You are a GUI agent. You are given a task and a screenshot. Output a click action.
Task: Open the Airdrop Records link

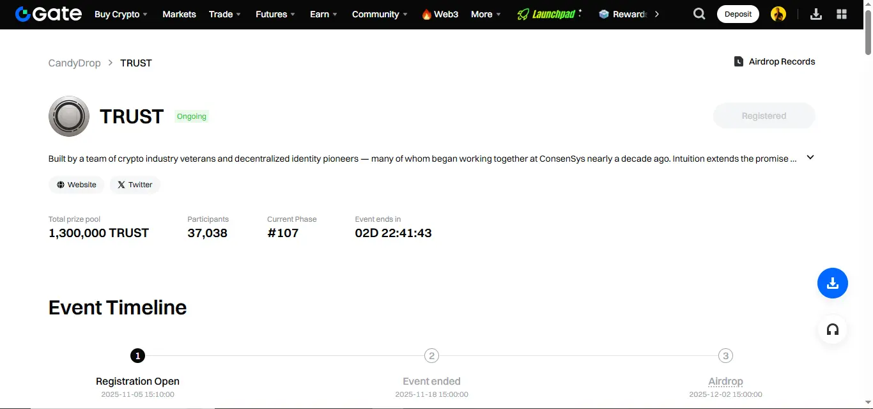775,62
